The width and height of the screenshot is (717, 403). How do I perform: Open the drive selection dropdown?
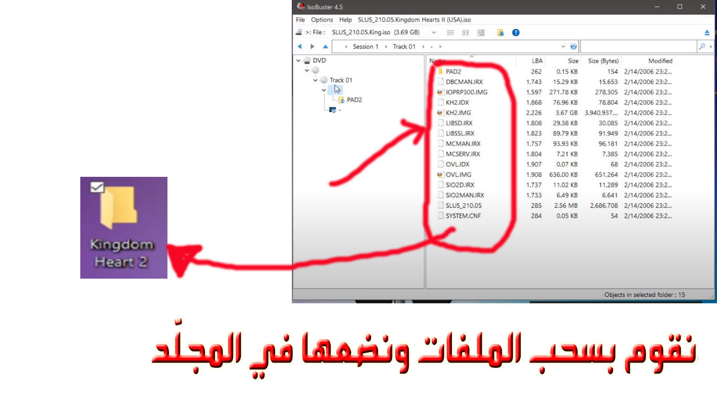(433, 33)
